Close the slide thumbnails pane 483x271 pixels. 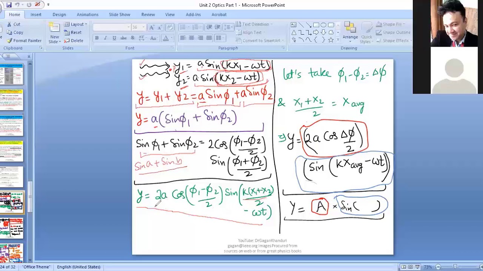(x=29, y=56)
